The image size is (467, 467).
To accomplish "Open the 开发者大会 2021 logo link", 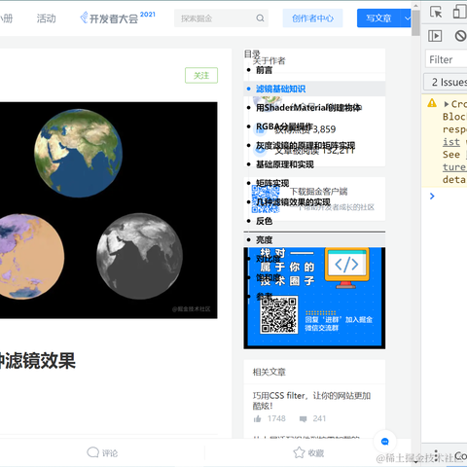I will pos(118,18).
